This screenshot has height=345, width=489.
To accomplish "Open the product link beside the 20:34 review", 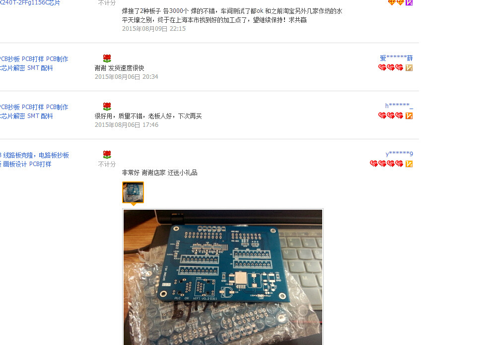I will 34,63.
